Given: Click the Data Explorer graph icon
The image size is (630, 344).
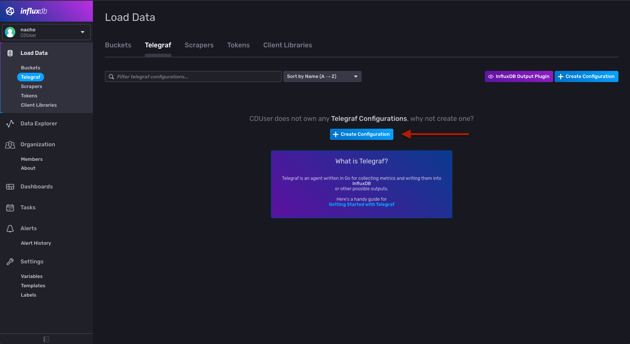Looking at the screenshot, I should click(x=10, y=123).
